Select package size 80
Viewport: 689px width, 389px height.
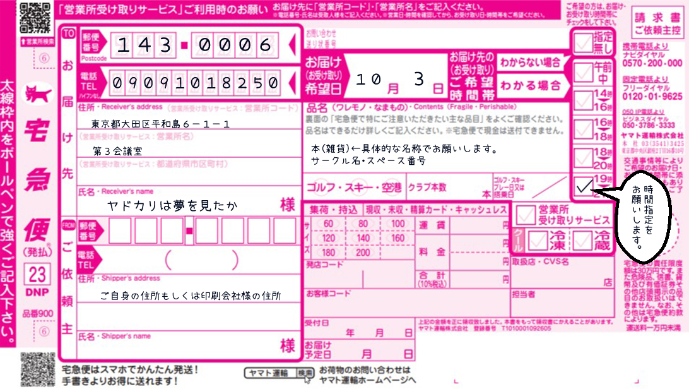coord(363,224)
